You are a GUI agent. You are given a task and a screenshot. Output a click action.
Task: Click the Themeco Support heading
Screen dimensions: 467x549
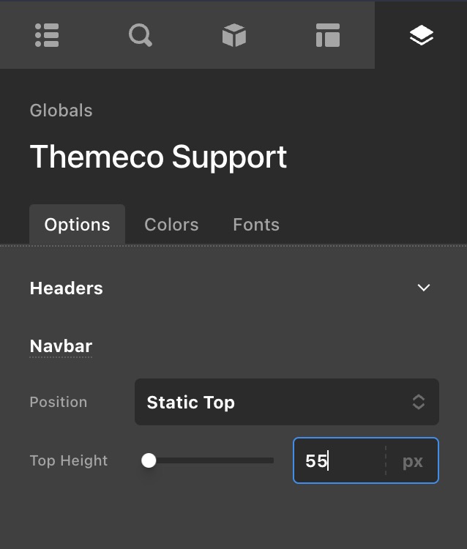(x=158, y=157)
